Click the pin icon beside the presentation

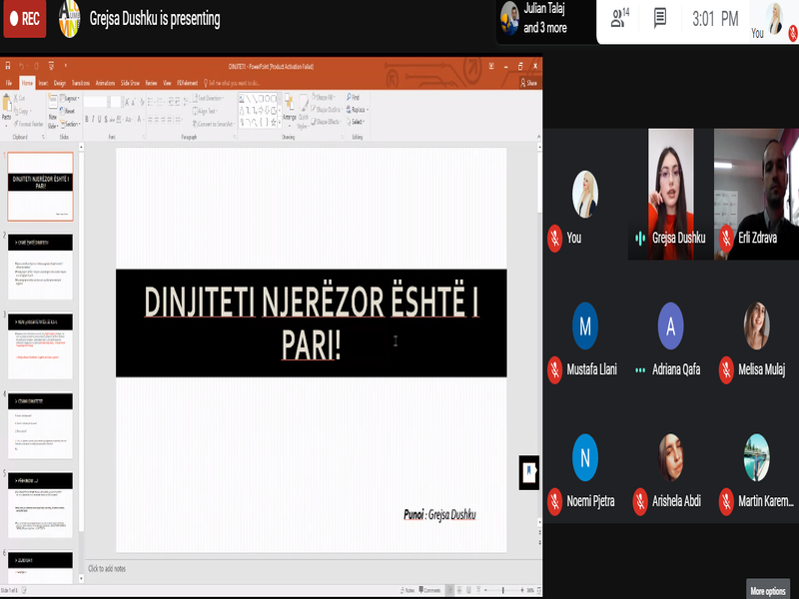tap(528, 471)
